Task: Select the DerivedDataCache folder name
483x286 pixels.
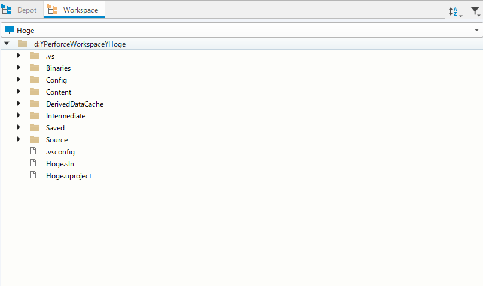Action: (75, 104)
